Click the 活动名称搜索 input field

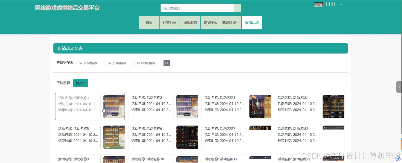90,63
